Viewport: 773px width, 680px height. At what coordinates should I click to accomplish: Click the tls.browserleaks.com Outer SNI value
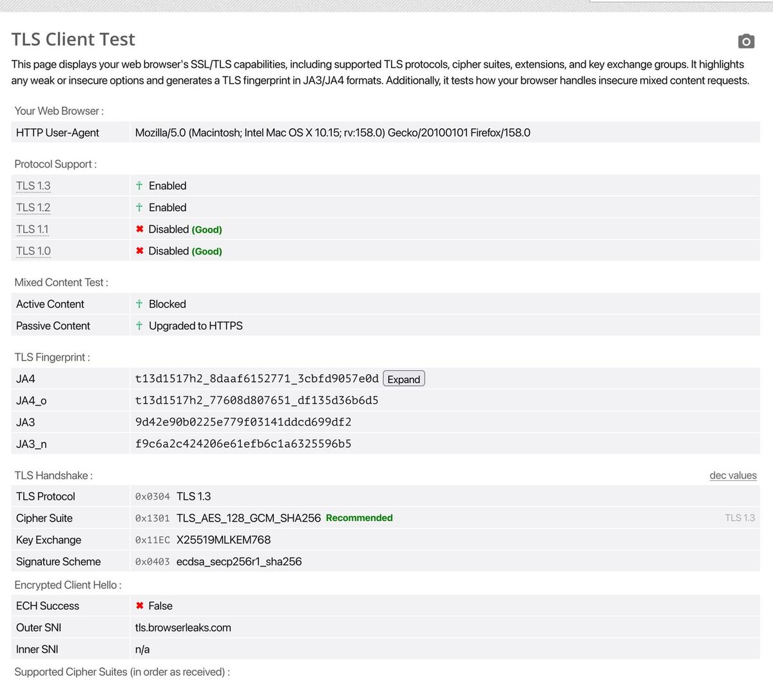pyautogui.click(x=183, y=628)
